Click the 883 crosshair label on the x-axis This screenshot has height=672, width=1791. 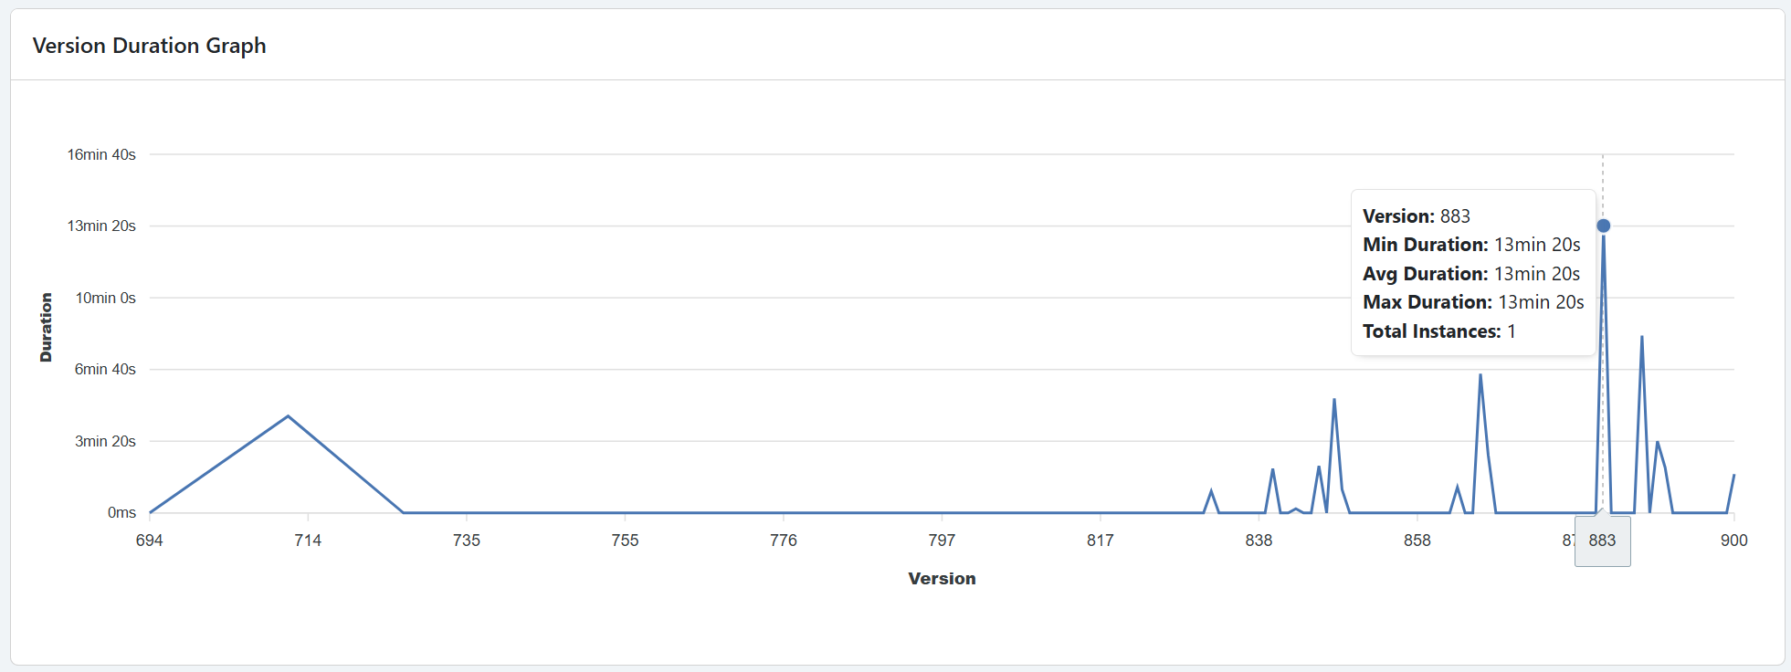click(x=1602, y=541)
